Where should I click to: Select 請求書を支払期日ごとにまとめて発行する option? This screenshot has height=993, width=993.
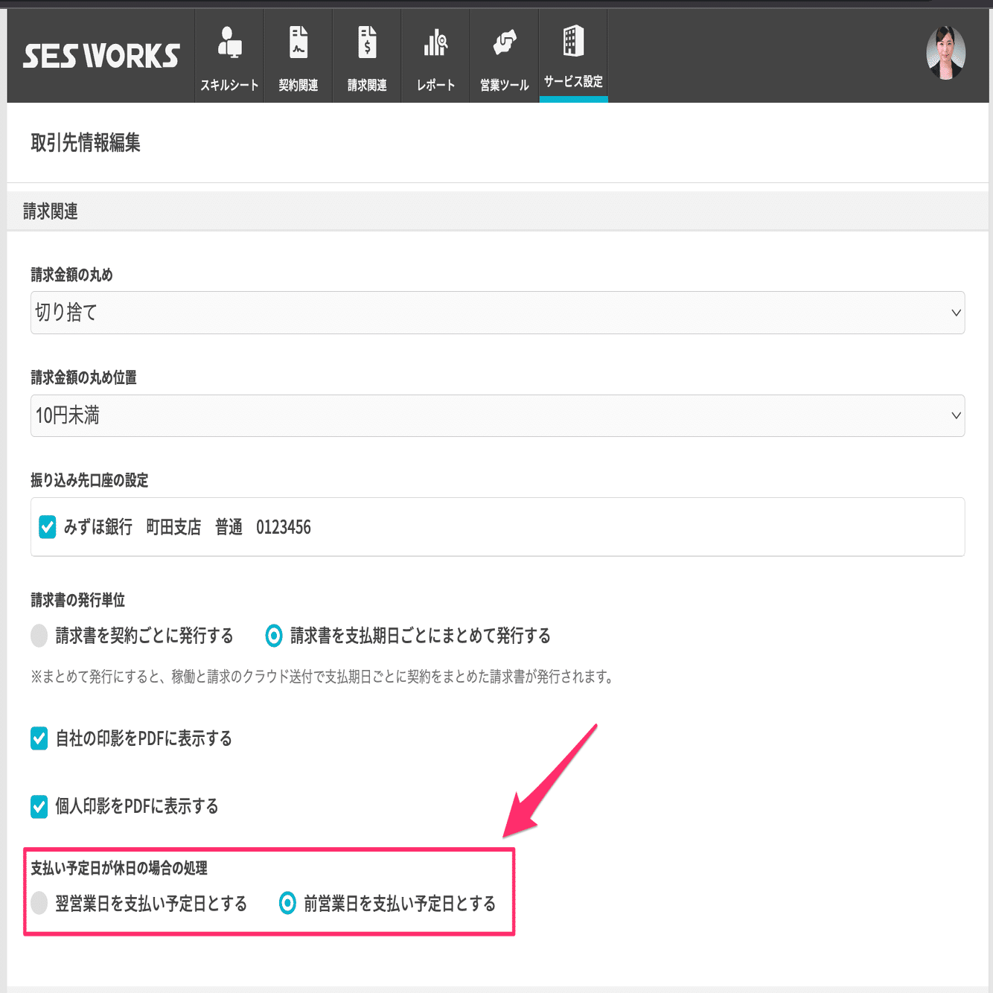tap(272, 636)
